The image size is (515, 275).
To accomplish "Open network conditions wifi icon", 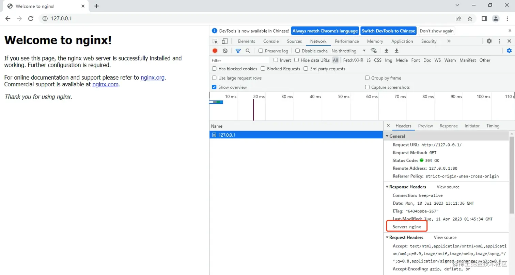I will click(374, 51).
